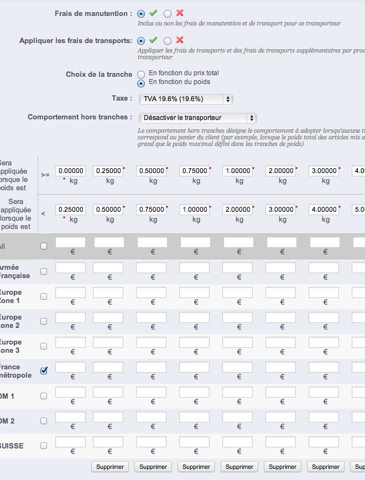Edit the < 4.00000 kg upper bound field

pyautogui.click(x=324, y=210)
